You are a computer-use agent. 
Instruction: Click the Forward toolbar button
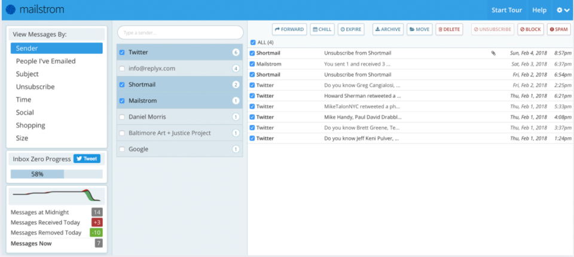tap(289, 29)
